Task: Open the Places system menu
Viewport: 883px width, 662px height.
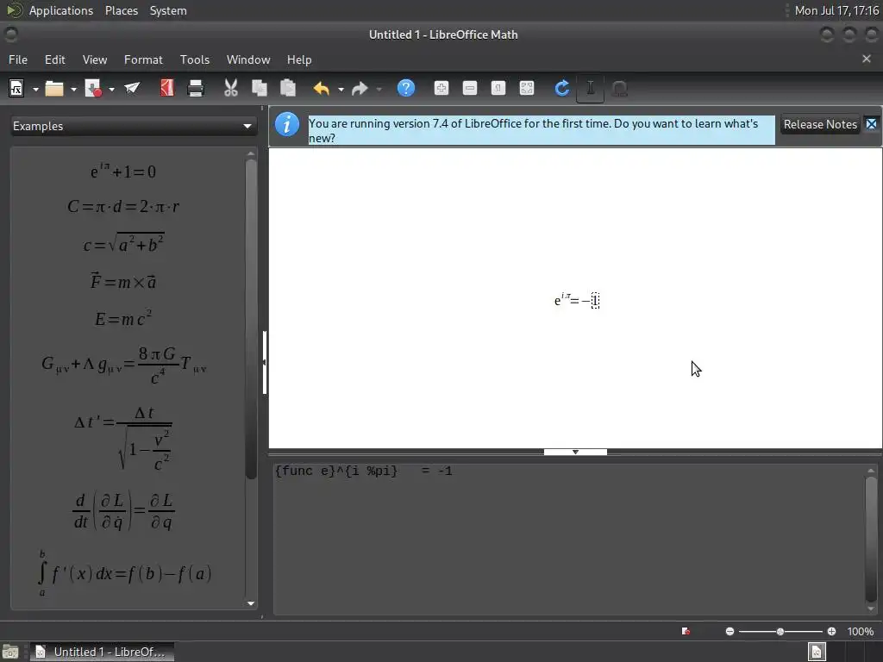Action: tap(122, 10)
